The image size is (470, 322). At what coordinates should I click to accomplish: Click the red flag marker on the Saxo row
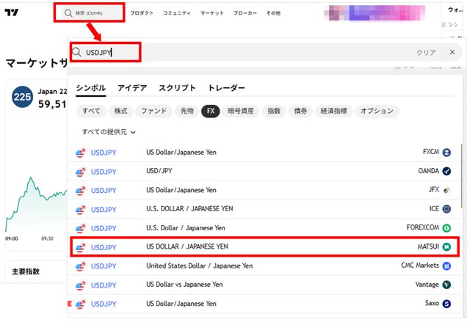pyautogui.click(x=70, y=304)
